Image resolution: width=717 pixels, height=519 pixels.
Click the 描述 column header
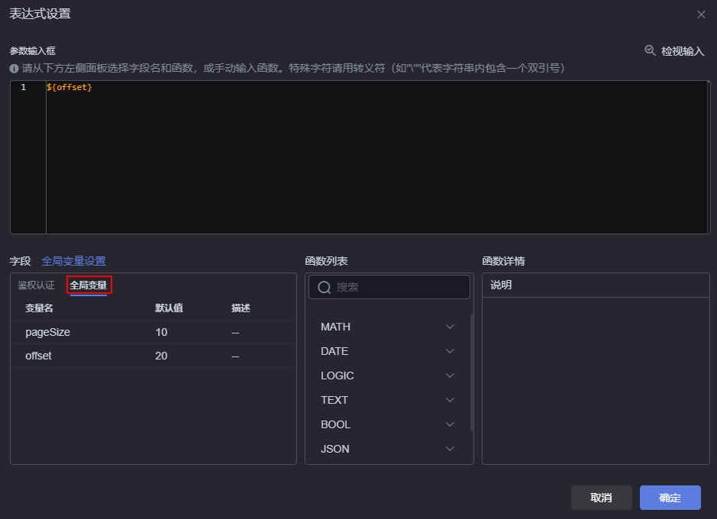[x=241, y=308]
